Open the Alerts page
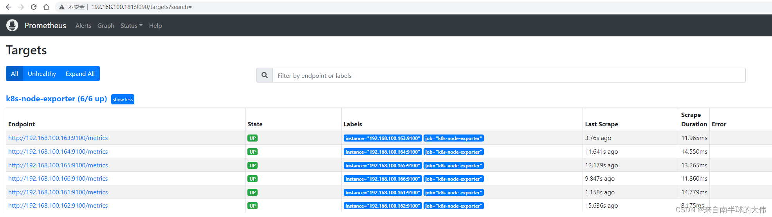Viewport: 772px width, 217px height. click(83, 25)
